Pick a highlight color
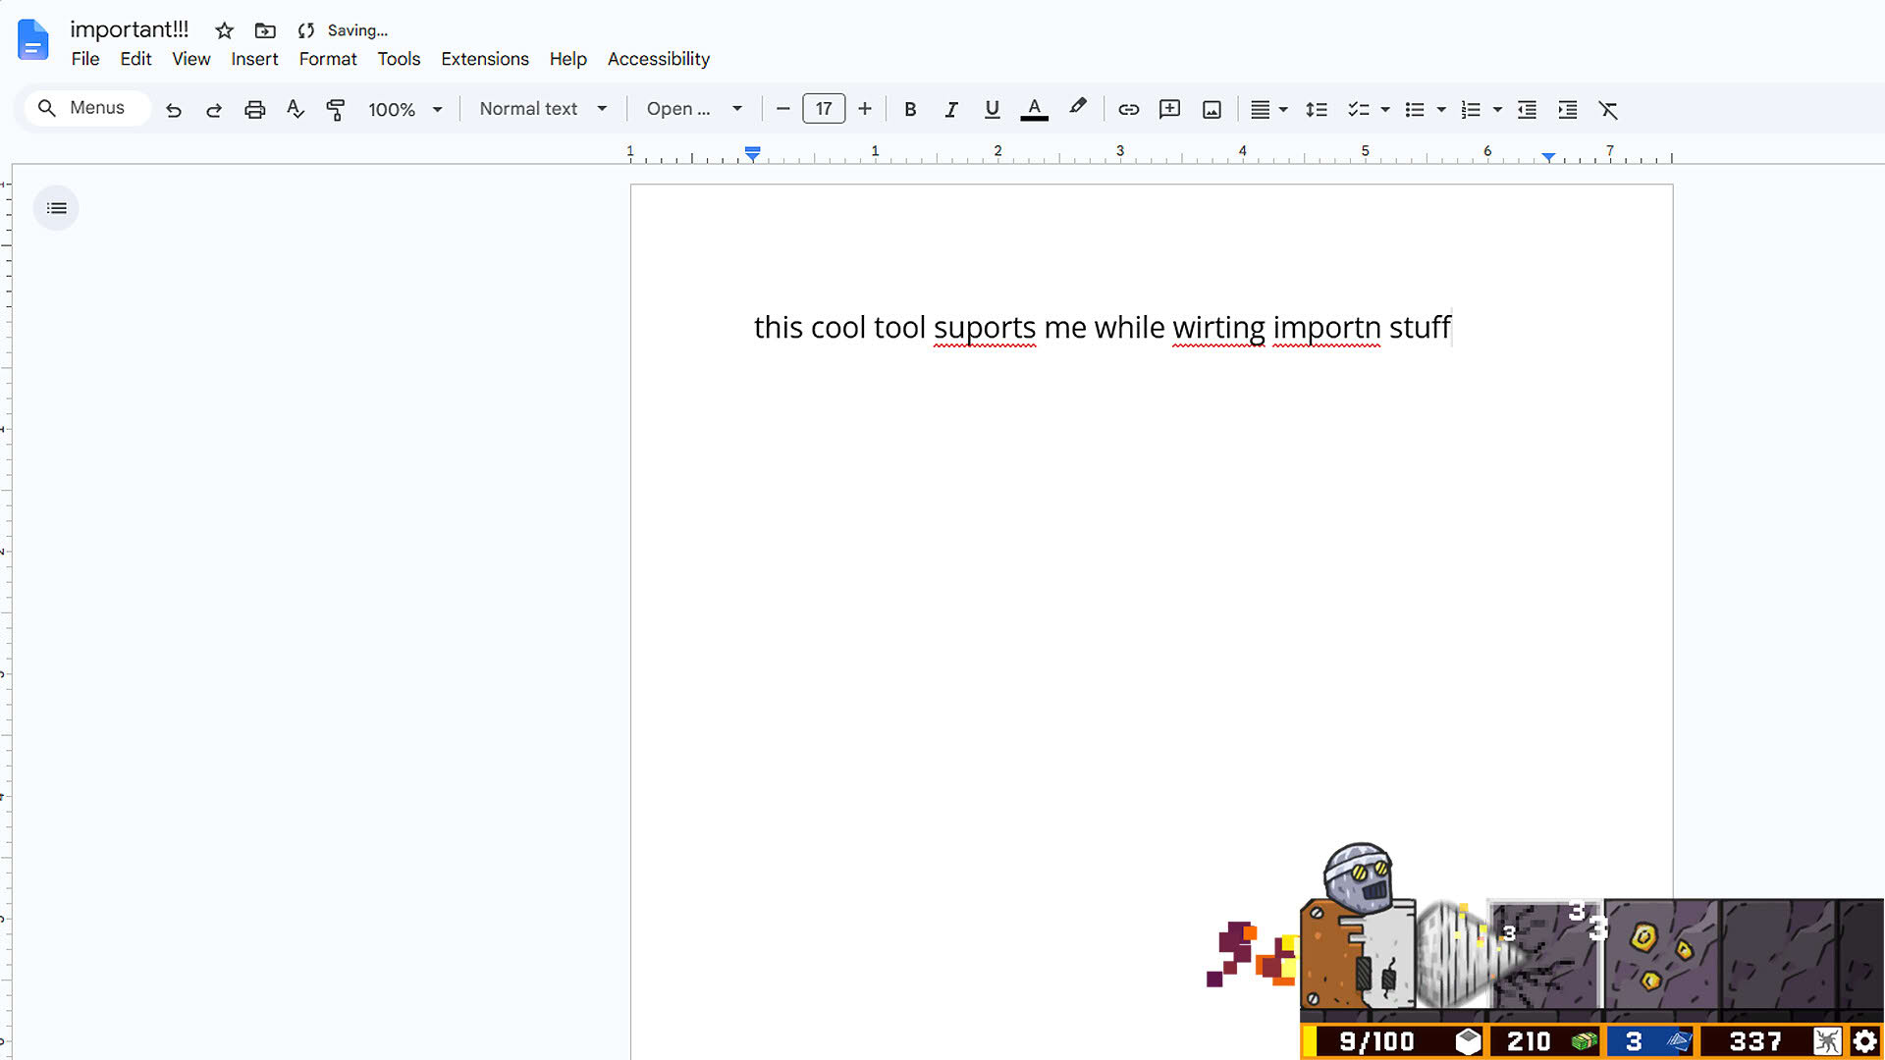Screen dimensions: 1885x1060 click(x=1077, y=108)
